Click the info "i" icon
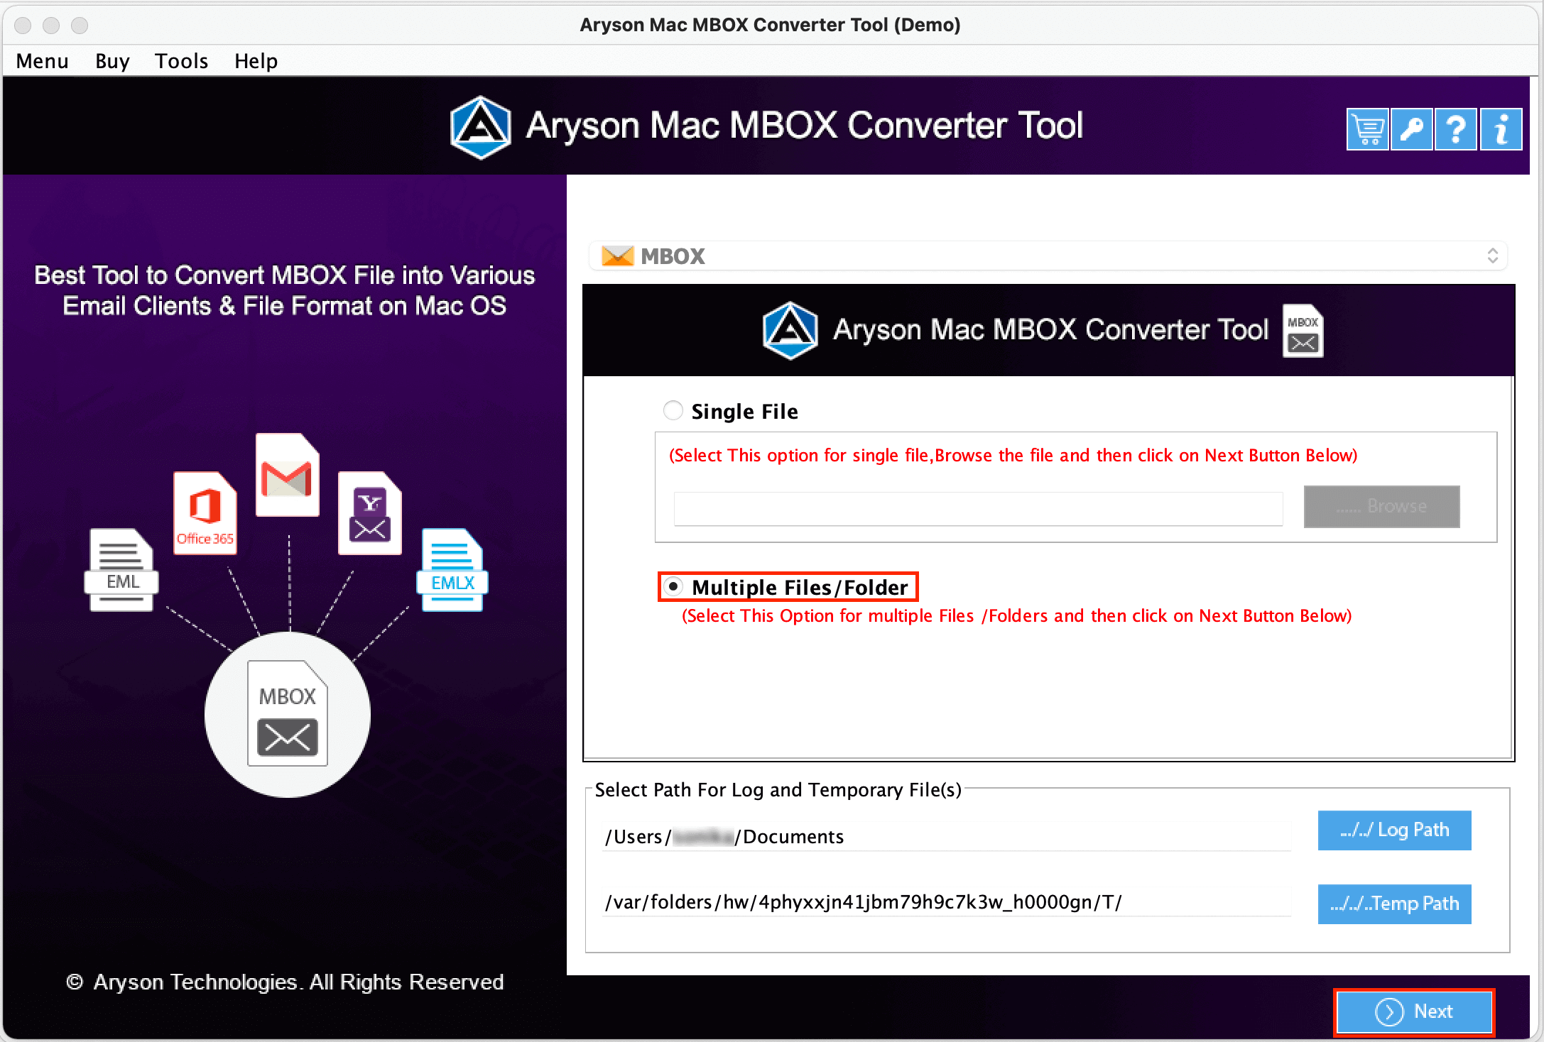This screenshot has height=1042, width=1544. tap(1501, 129)
